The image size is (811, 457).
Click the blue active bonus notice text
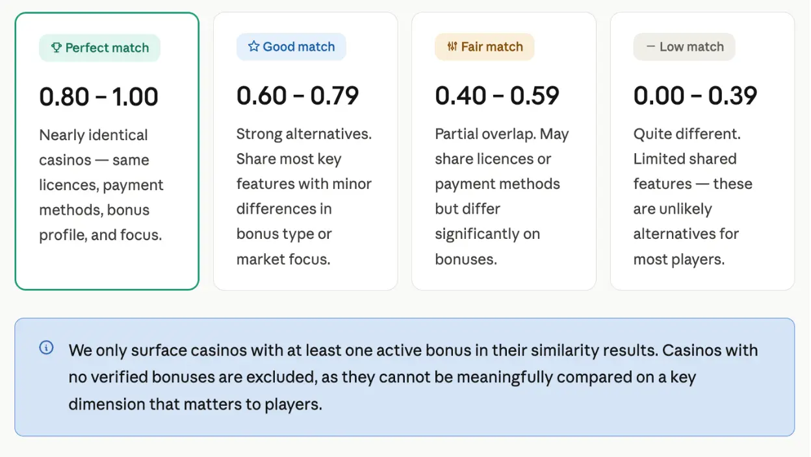413,377
